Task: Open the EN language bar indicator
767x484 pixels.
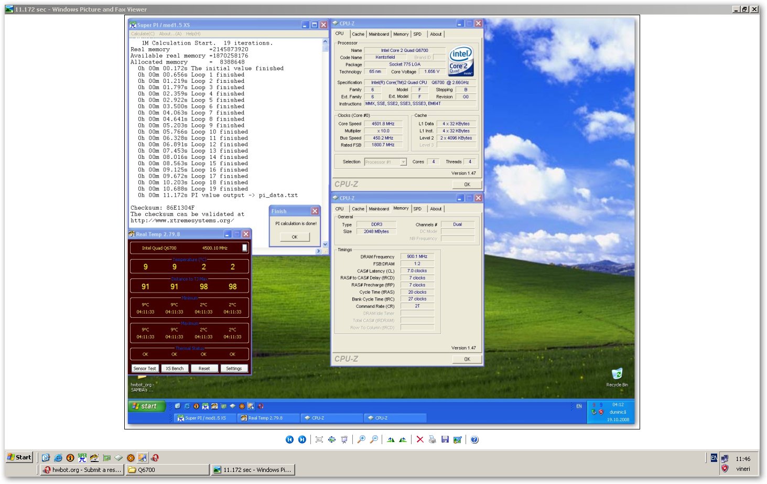Action: point(714,458)
